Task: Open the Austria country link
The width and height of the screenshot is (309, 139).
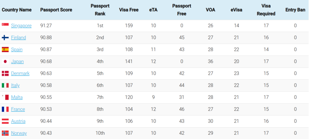Action: pos(18,121)
